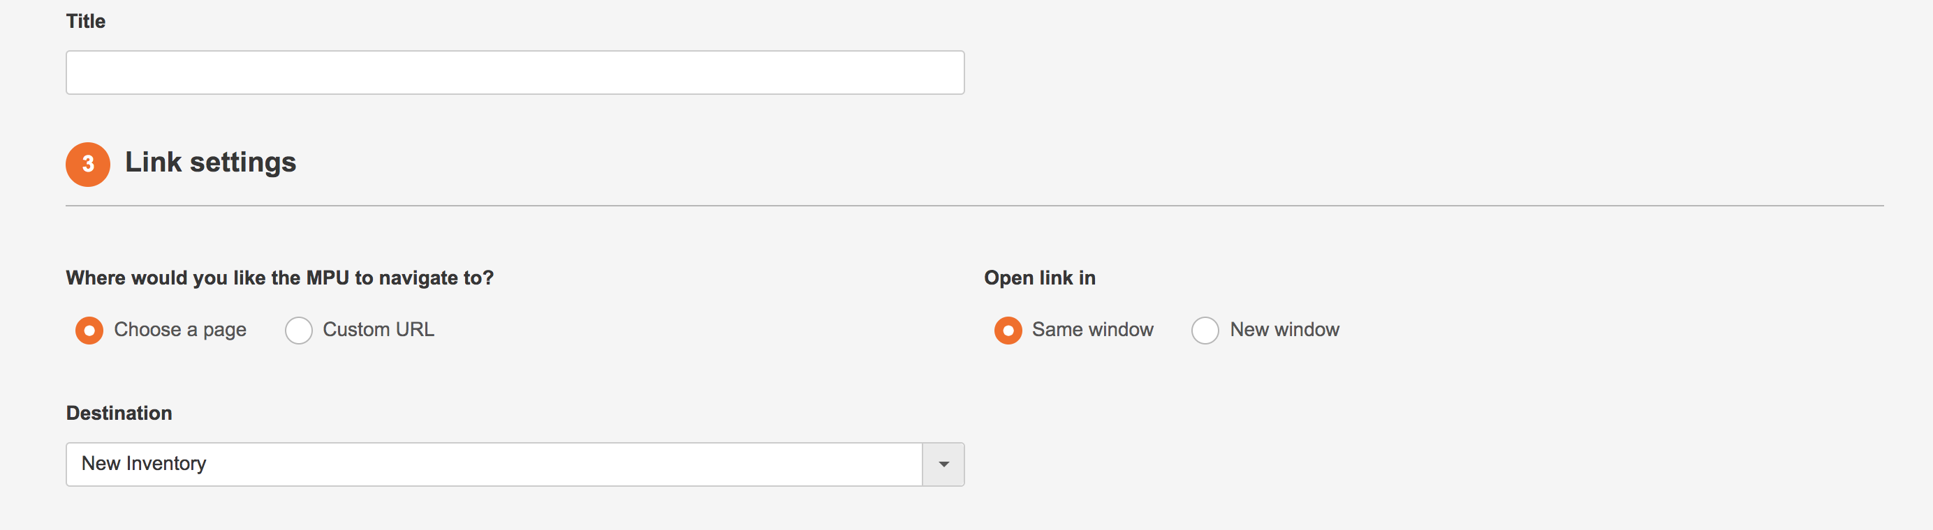Click the orange step 3 badge
This screenshot has height=530, width=1933.
(88, 164)
